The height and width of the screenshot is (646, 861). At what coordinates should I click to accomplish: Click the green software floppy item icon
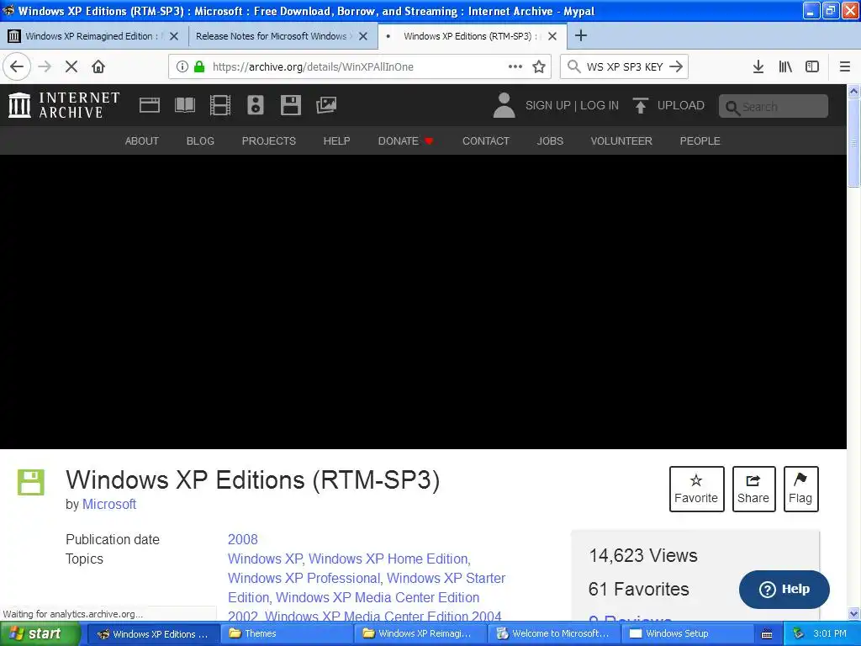(x=31, y=482)
